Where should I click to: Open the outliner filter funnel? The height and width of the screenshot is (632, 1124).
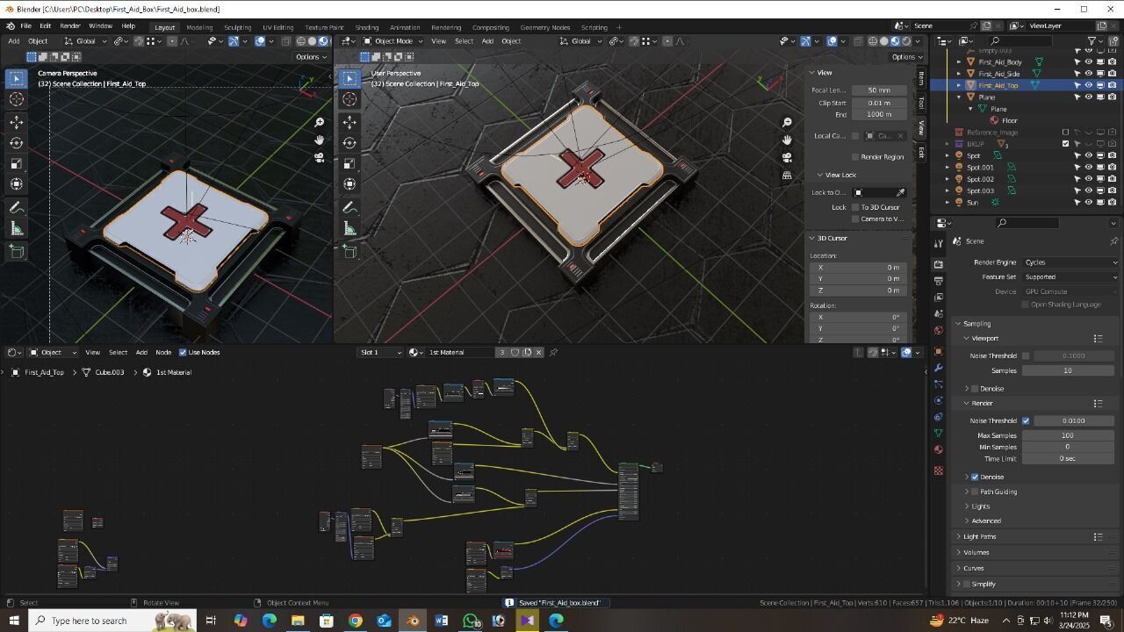click(x=1092, y=41)
